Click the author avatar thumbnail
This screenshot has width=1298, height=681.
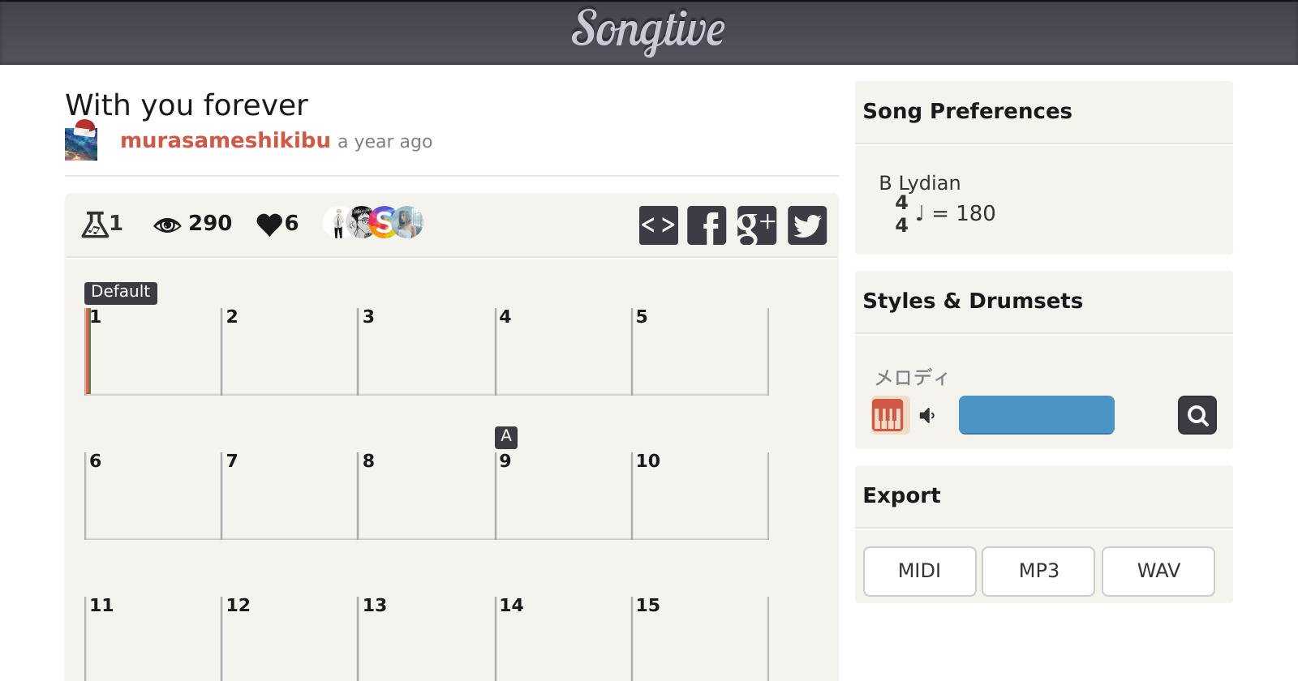pyautogui.click(x=81, y=141)
